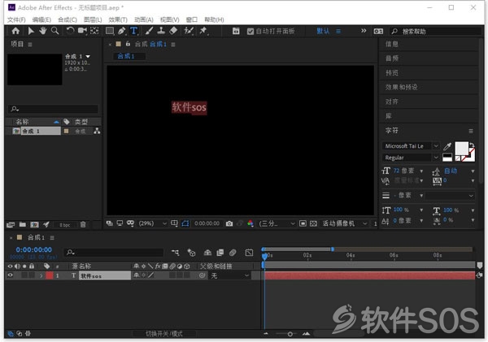Image resolution: width=488 pixels, height=342 pixels.
Task: Click the 8 bpc color depth button
Action: coord(65,225)
